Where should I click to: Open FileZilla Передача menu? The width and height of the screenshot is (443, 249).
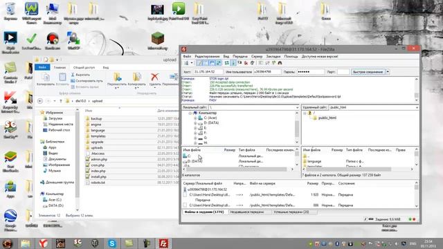click(240, 57)
